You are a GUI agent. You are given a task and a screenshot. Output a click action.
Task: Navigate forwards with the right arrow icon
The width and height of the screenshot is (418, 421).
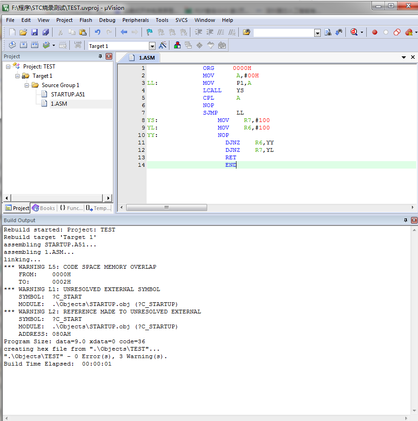tap(135, 33)
